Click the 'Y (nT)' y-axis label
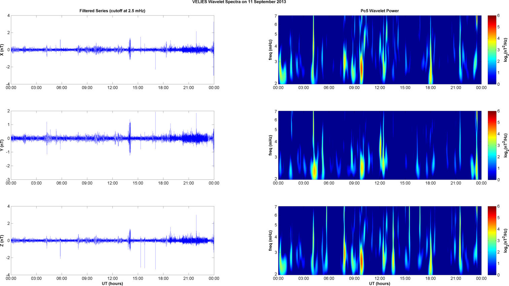Image resolution: width=509 pixels, height=286 pixels. click(x=2, y=145)
